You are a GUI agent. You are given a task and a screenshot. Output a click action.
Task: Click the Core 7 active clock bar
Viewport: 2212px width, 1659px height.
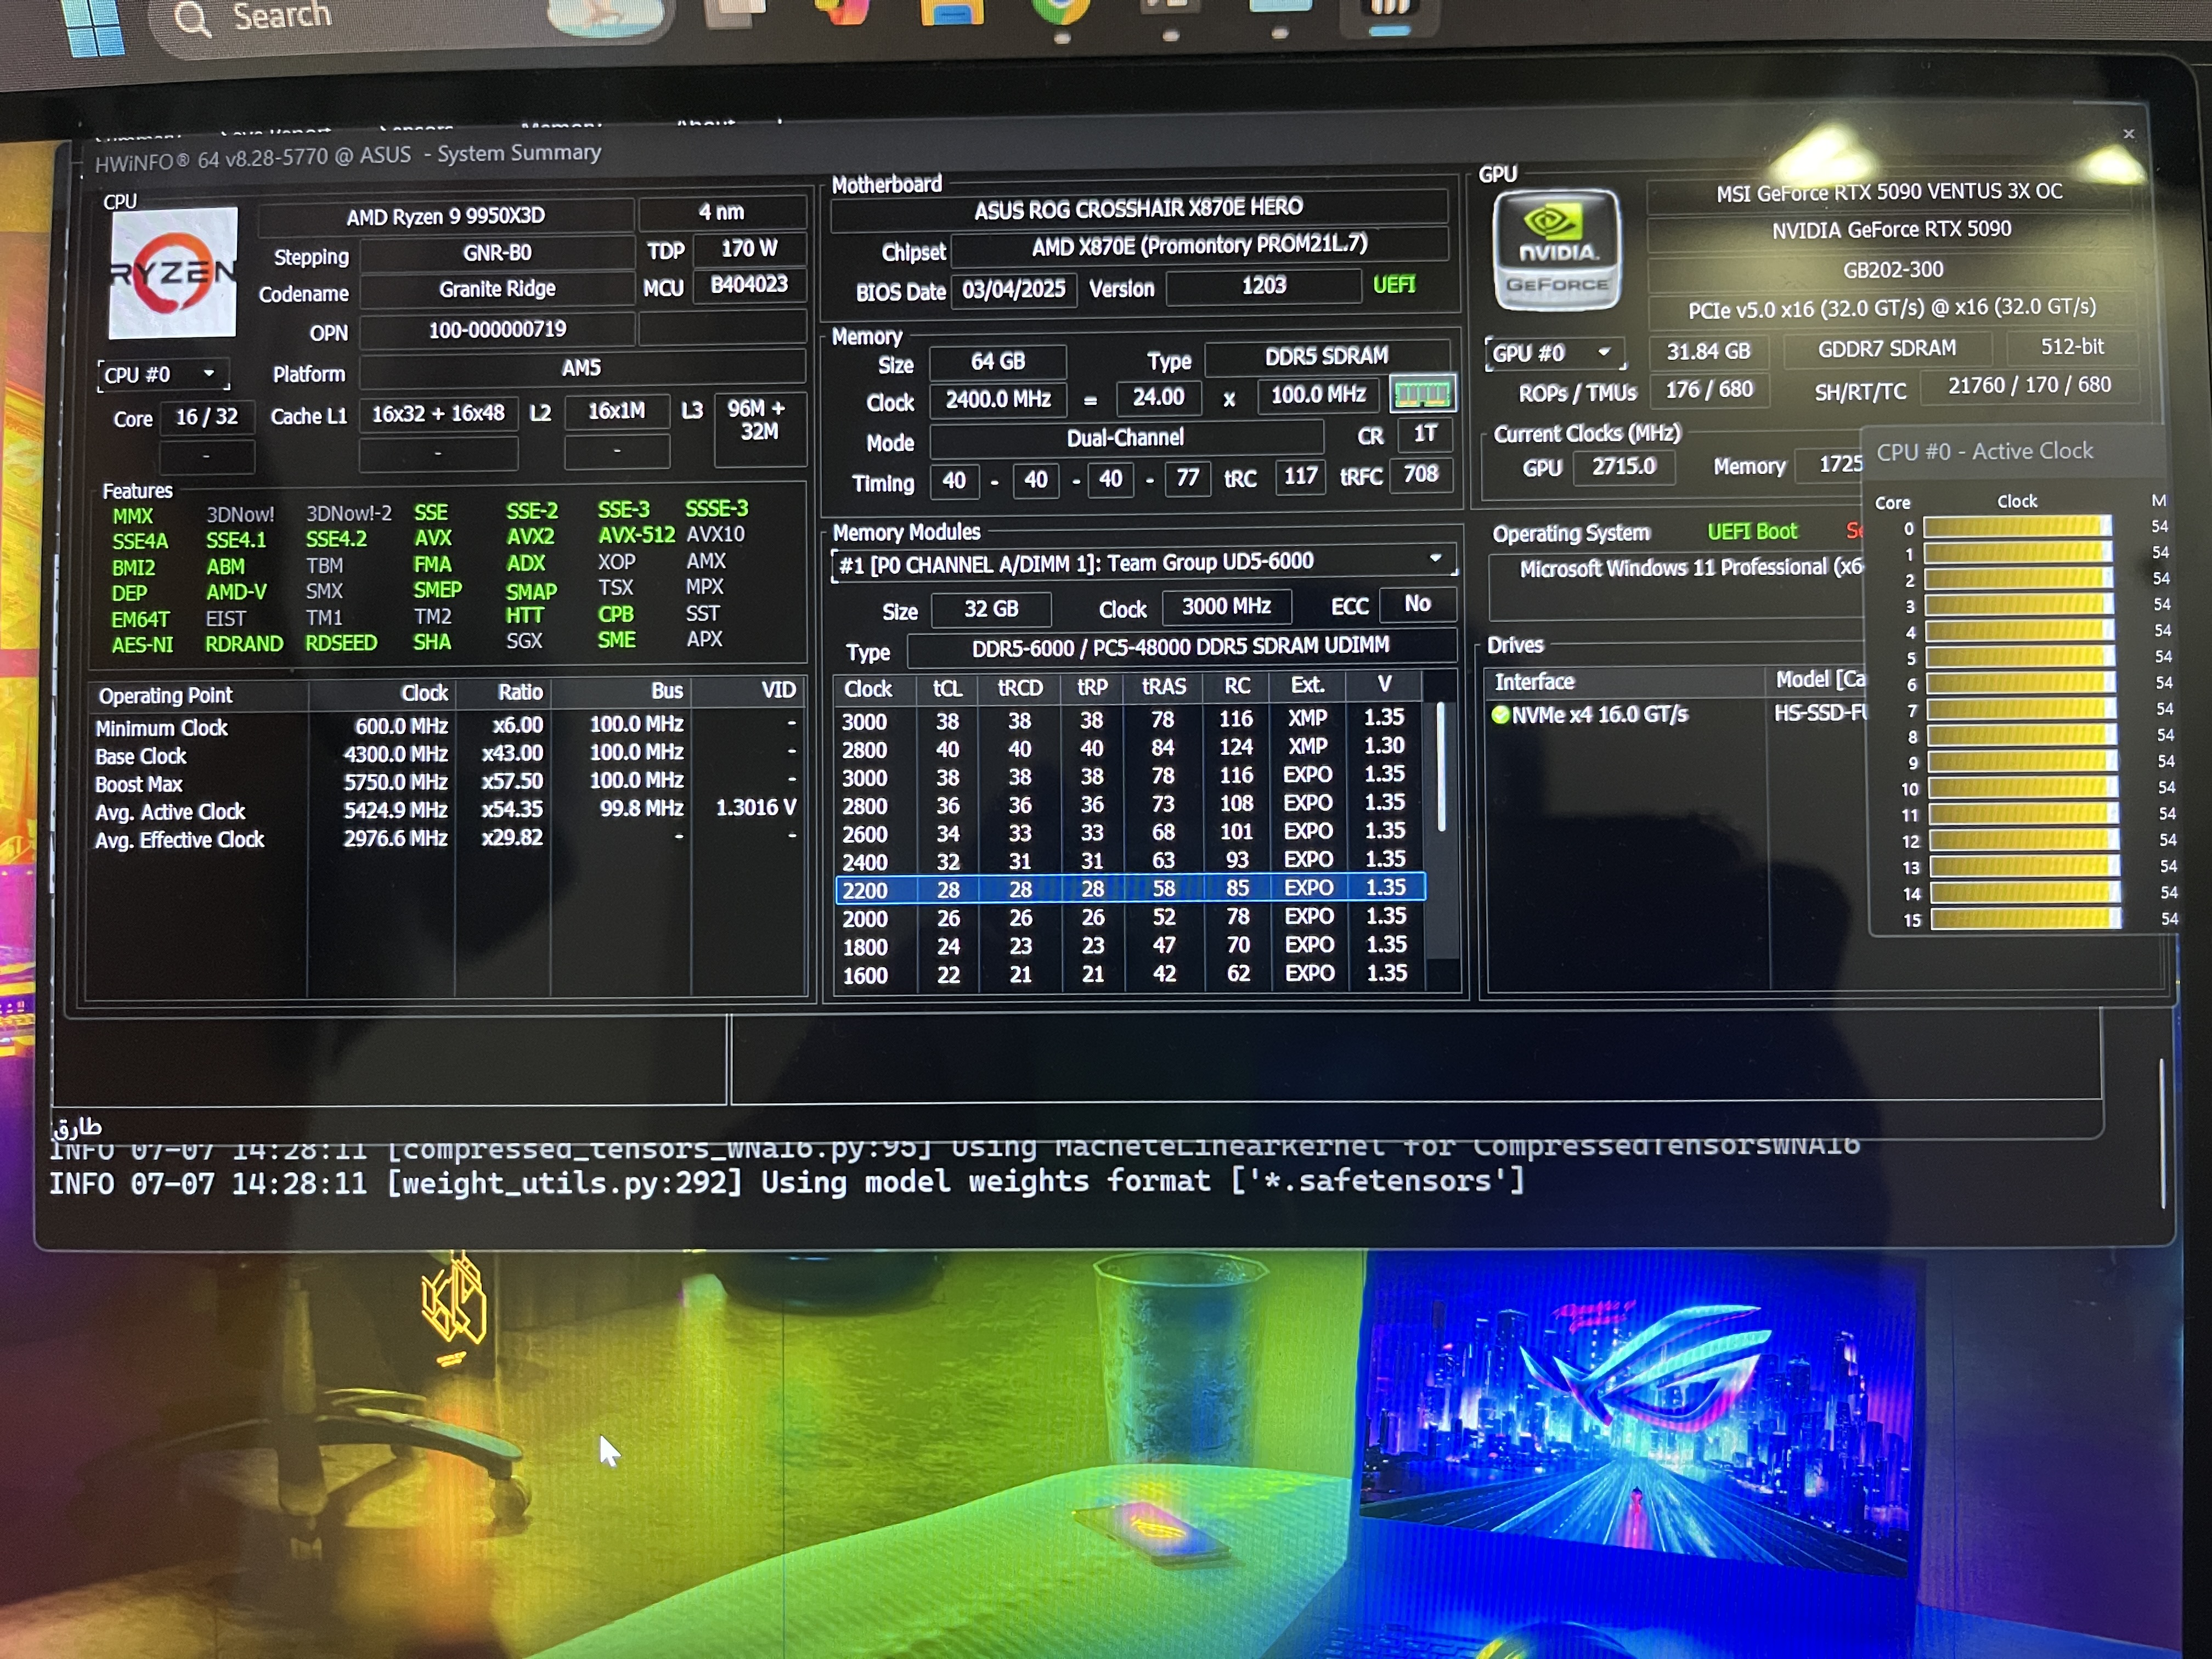(2021, 710)
